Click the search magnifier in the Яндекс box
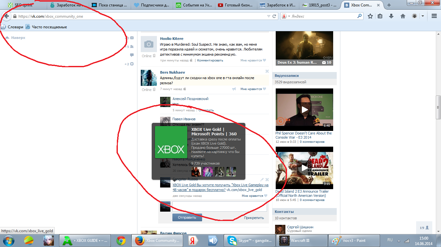441x247 pixels. coord(359,16)
